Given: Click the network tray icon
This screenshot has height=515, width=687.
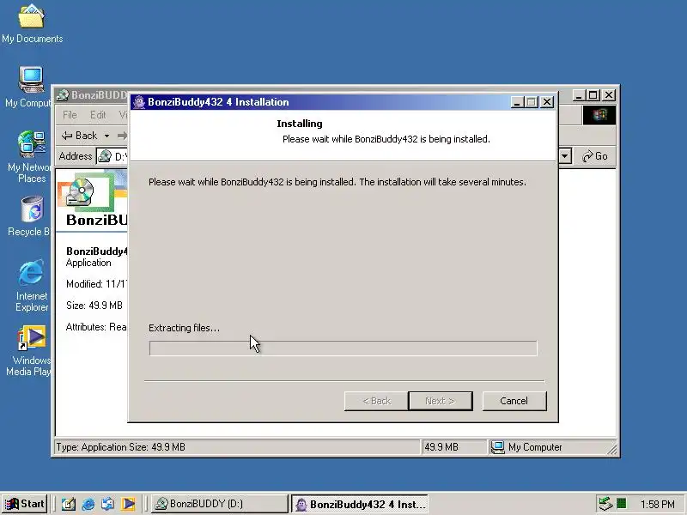Looking at the screenshot, I should pos(606,504).
